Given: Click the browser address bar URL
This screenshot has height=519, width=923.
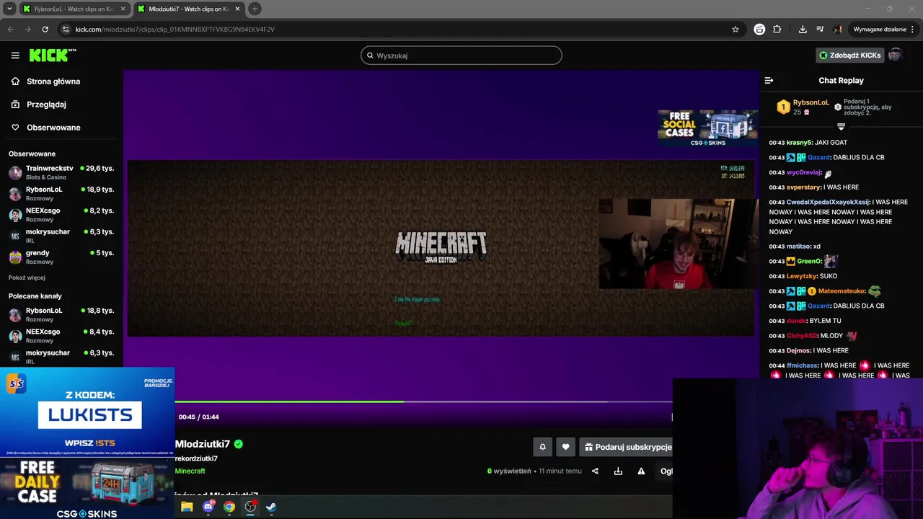Looking at the screenshot, I should click(175, 30).
